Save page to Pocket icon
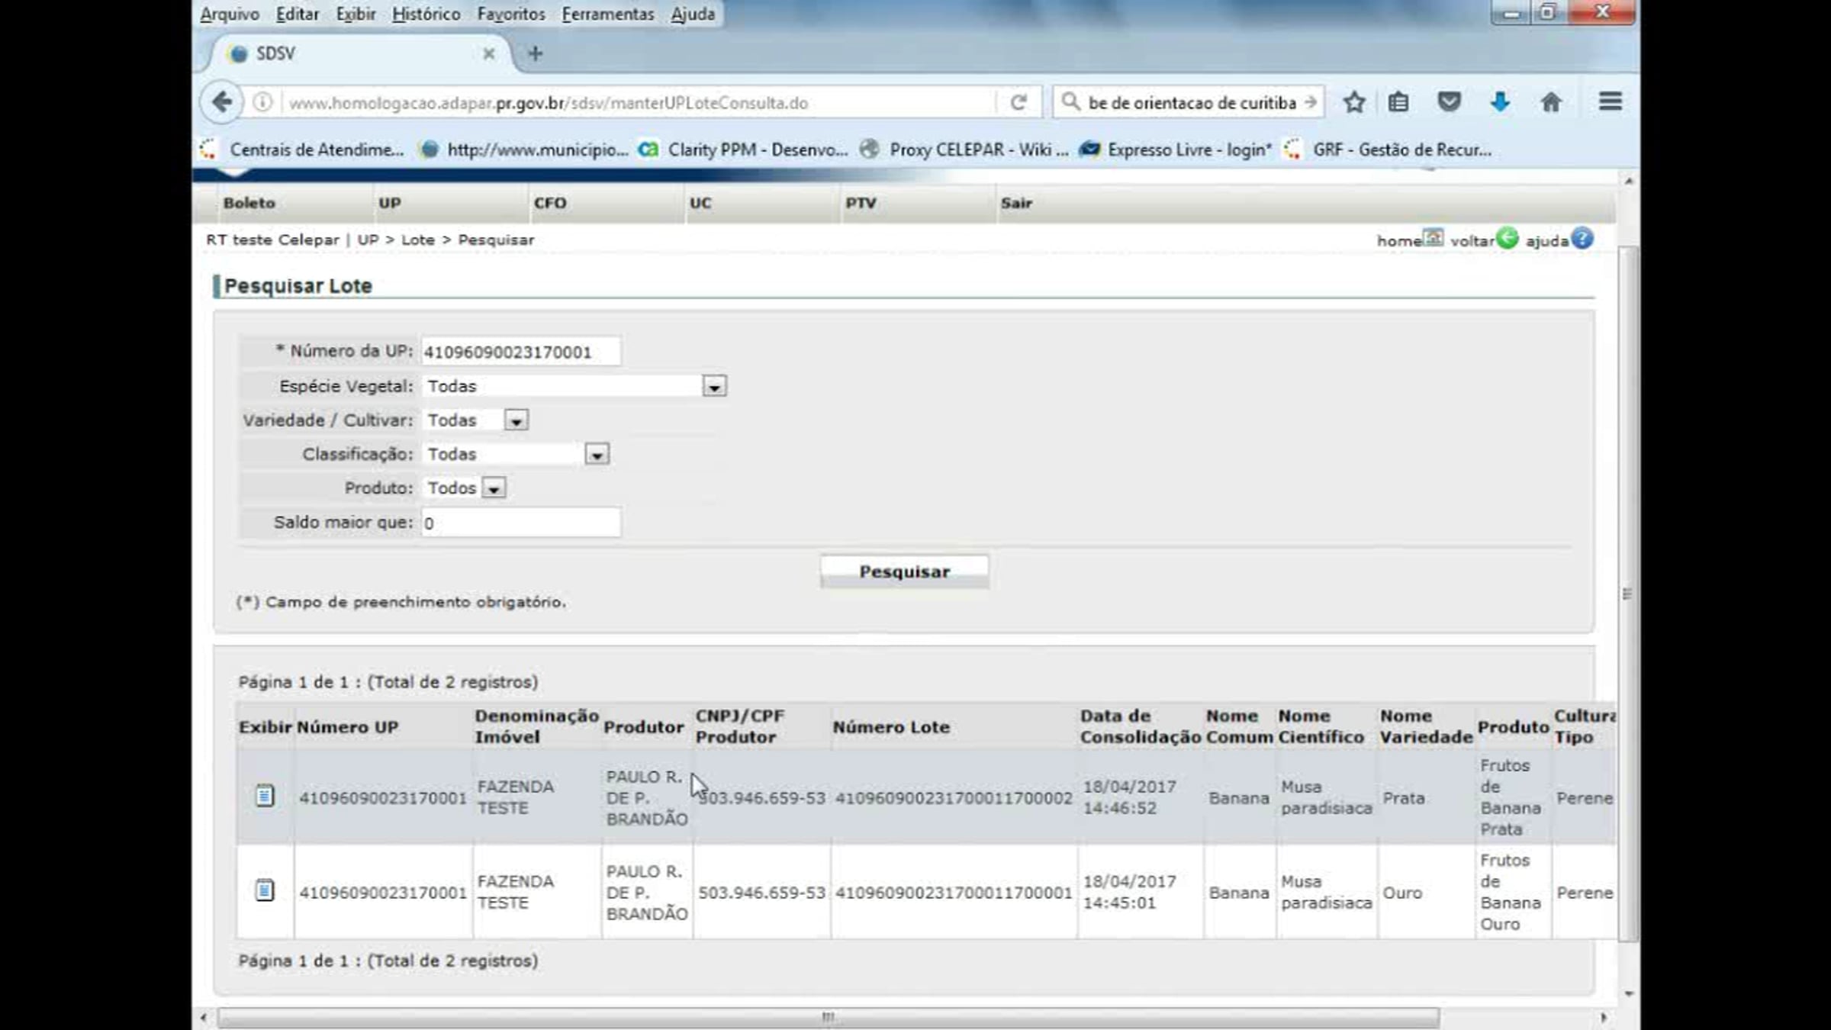Viewport: 1831px width, 1030px height. [x=1449, y=102]
